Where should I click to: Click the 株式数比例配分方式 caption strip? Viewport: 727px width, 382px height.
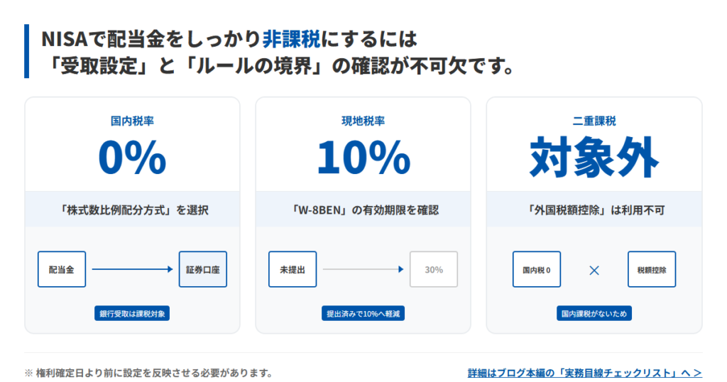(x=132, y=210)
